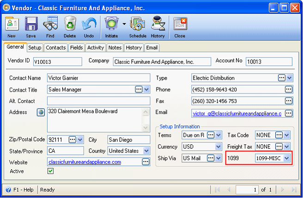Open ellipsis button for Fax field
The width and height of the screenshot is (303, 198).
289,101
